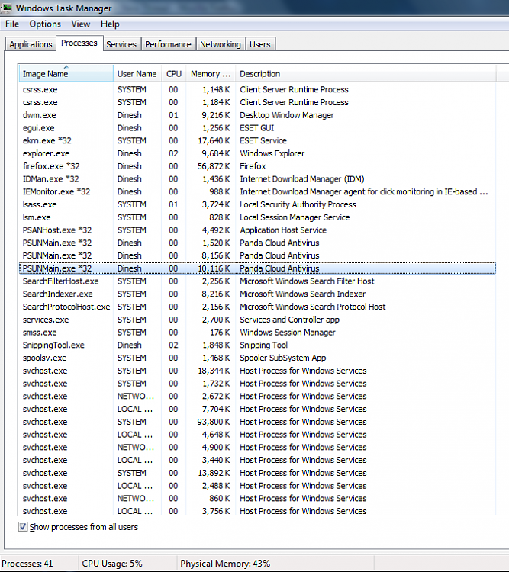
Task: Click the Desktop Window Manager description
Action: tap(287, 115)
